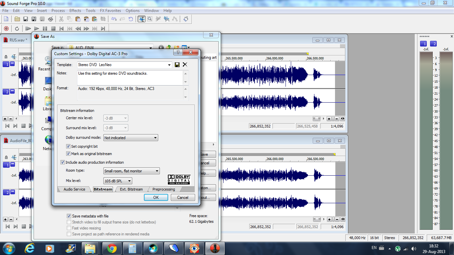Click the Cut scissors toolbar icon
Screen dimensions: 454x255
pyautogui.click(x=62, y=19)
